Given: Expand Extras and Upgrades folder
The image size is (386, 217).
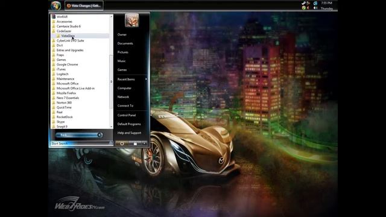Looking at the screenshot, I should (70, 50).
